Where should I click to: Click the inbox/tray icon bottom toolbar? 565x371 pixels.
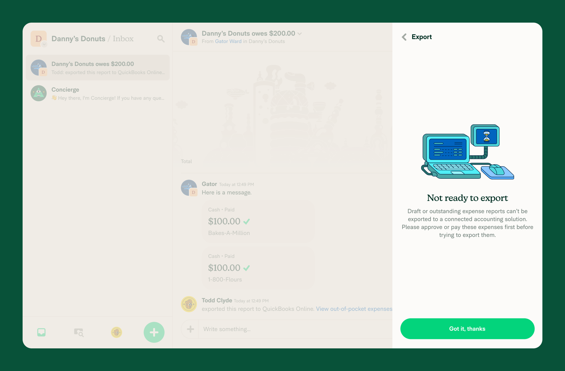[x=41, y=332]
